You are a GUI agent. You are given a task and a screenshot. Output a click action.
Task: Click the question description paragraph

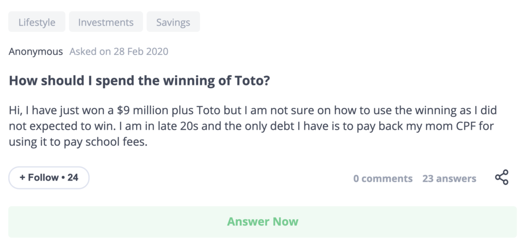[253, 126]
